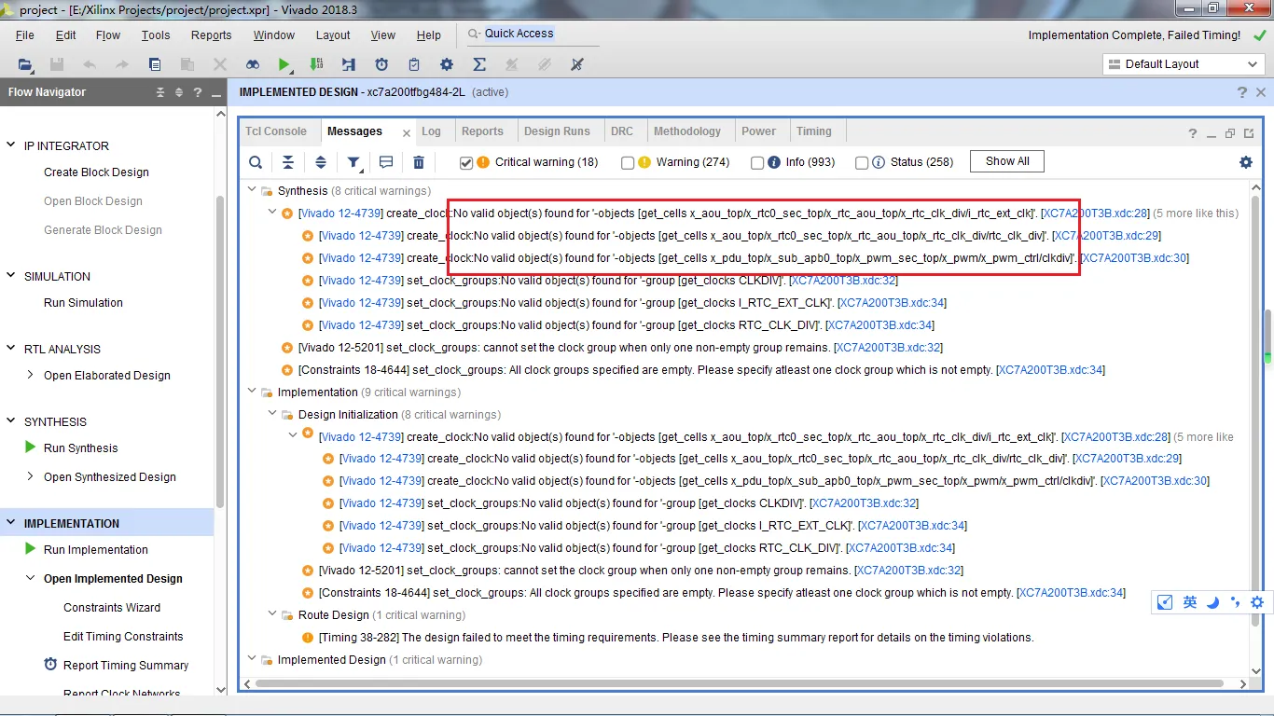Click the speech-bubble icon in the Messages toolbar

tap(386, 162)
